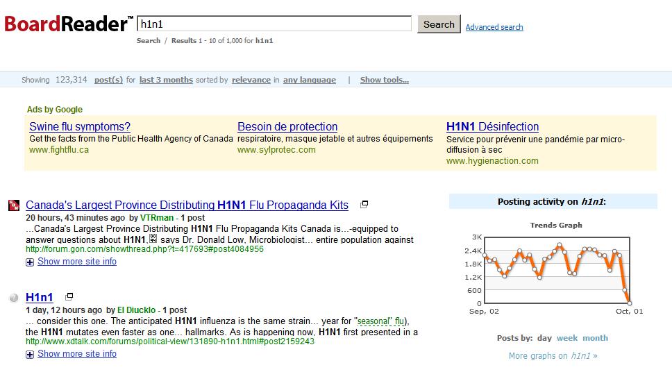Screen dimensions: 672x372
Task: Select Posts by month tab
Action: [595, 338]
